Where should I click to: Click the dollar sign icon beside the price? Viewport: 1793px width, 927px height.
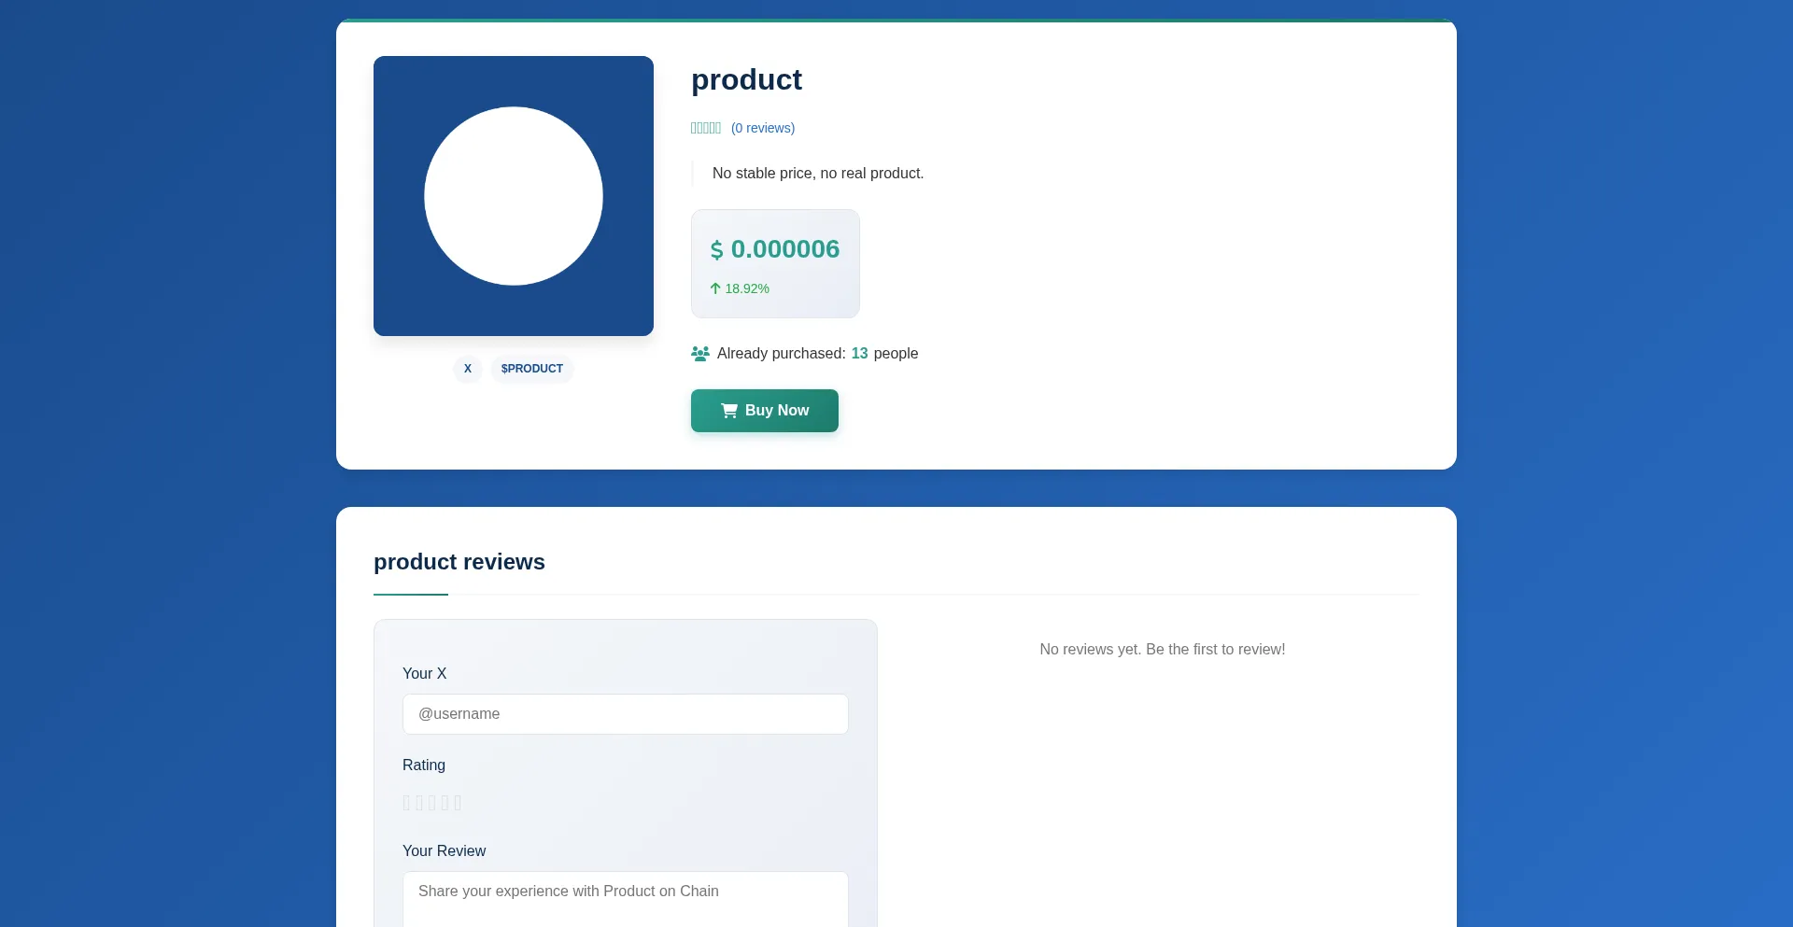point(716,250)
